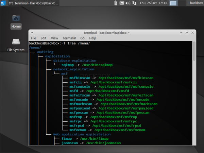Open the network up/down arrows icon
The height and width of the screenshot is (153, 204).
click(134, 3)
